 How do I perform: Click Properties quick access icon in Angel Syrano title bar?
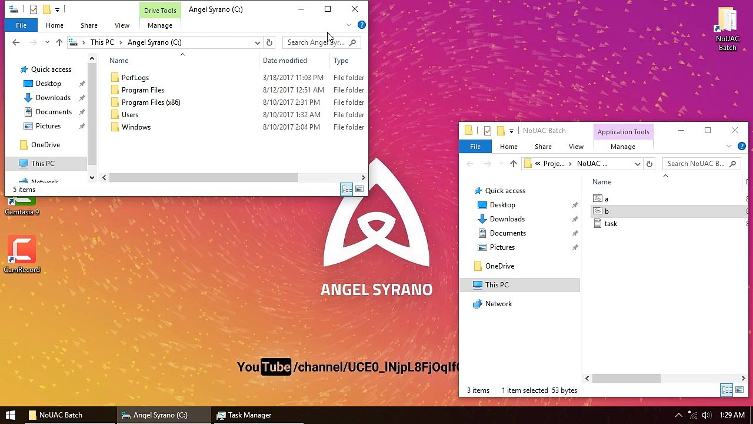[x=34, y=9]
